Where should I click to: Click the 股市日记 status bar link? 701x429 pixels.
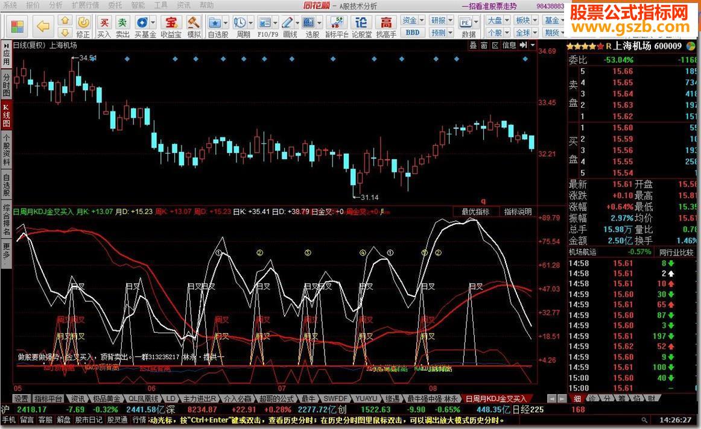point(89,420)
